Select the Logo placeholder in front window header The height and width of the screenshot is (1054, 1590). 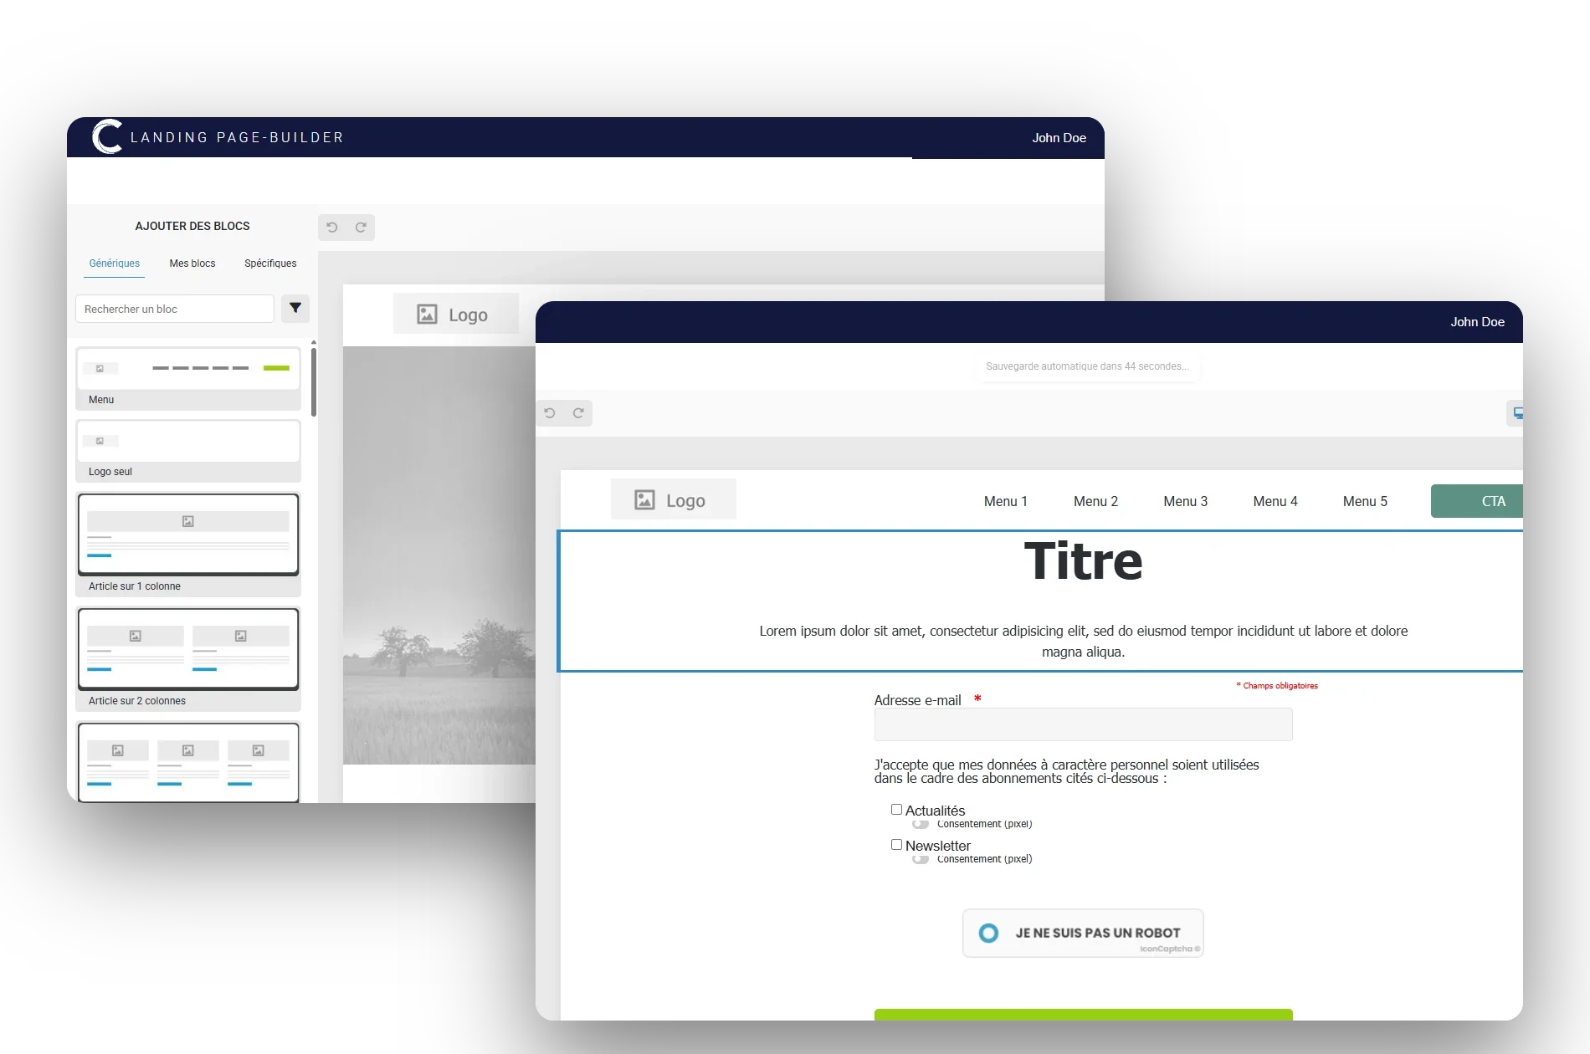(x=673, y=500)
